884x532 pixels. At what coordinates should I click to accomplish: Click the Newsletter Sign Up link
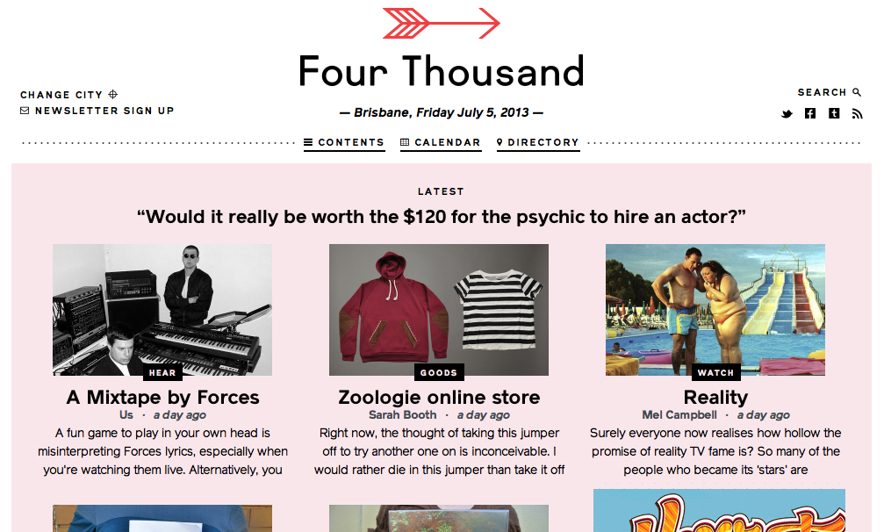click(x=104, y=111)
